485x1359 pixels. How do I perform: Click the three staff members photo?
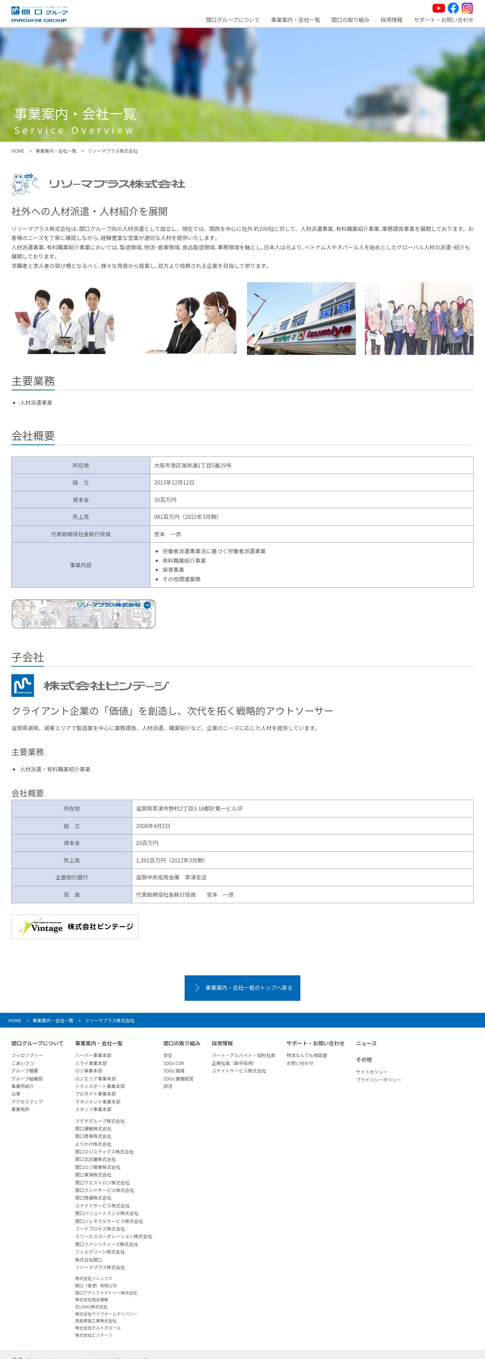65,318
